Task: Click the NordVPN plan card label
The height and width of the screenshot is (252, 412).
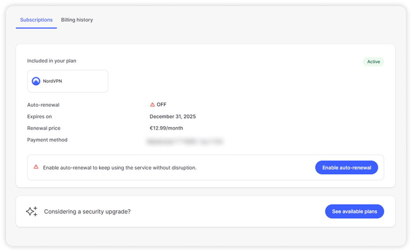Action: coord(52,81)
